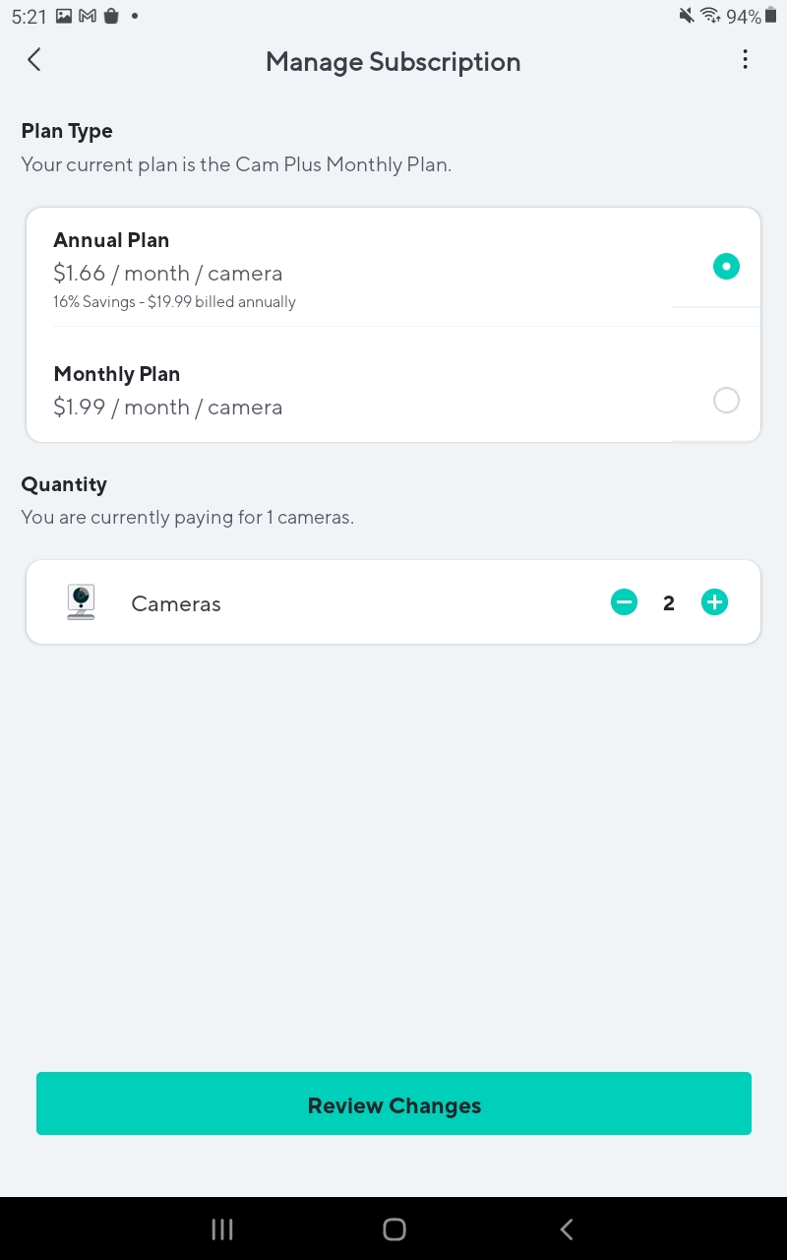Tap the Annual Plan title text
787x1260 pixels.
coord(111,240)
